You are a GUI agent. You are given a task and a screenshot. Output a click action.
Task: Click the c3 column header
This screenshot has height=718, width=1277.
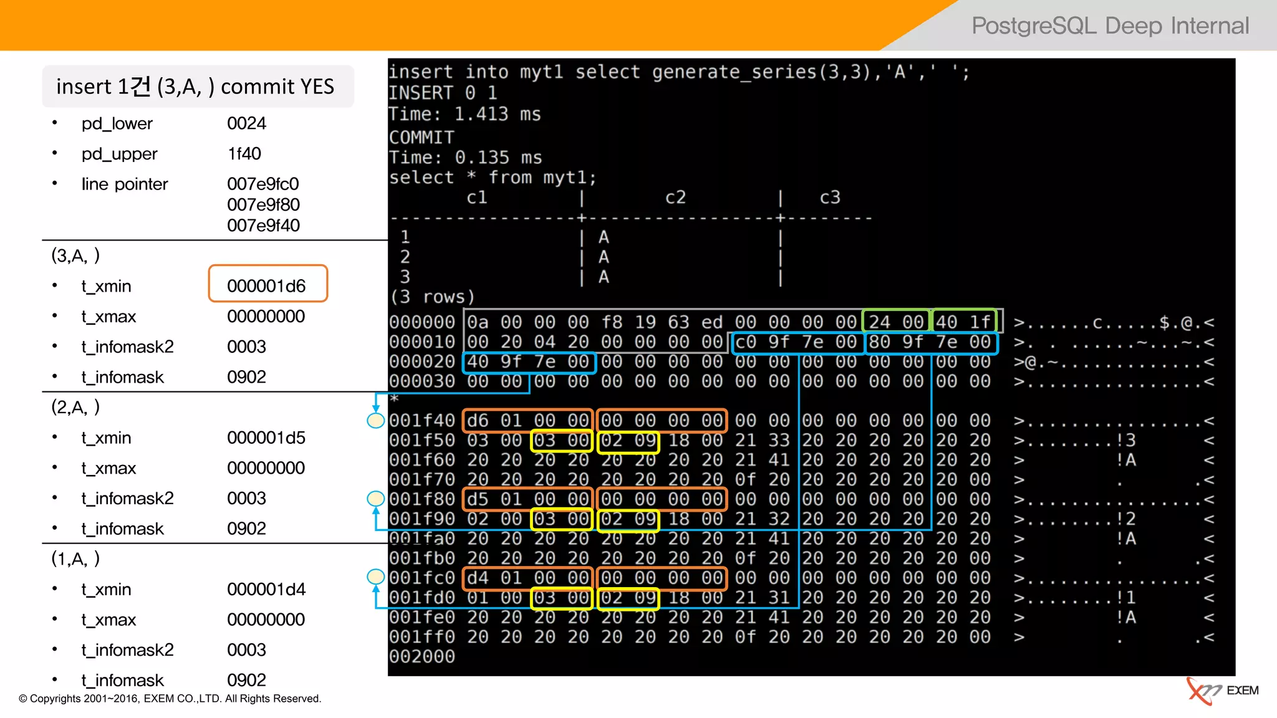pyautogui.click(x=830, y=198)
